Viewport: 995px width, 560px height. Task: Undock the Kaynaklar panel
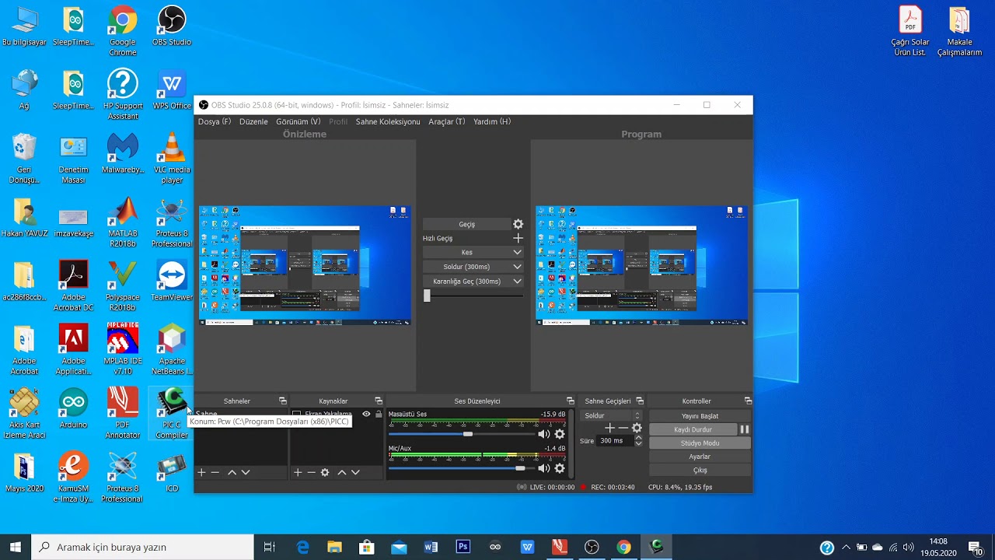point(379,401)
